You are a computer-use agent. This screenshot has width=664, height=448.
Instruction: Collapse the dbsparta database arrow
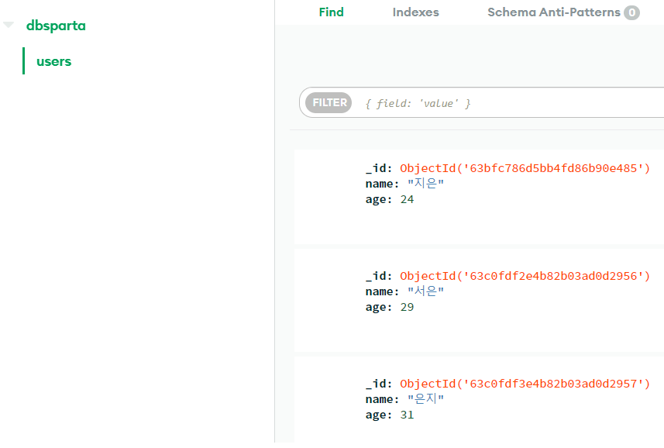point(9,25)
